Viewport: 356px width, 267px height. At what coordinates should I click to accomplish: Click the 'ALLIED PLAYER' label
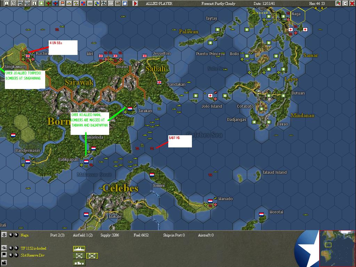pyautogui.click(x=159, y=3)
